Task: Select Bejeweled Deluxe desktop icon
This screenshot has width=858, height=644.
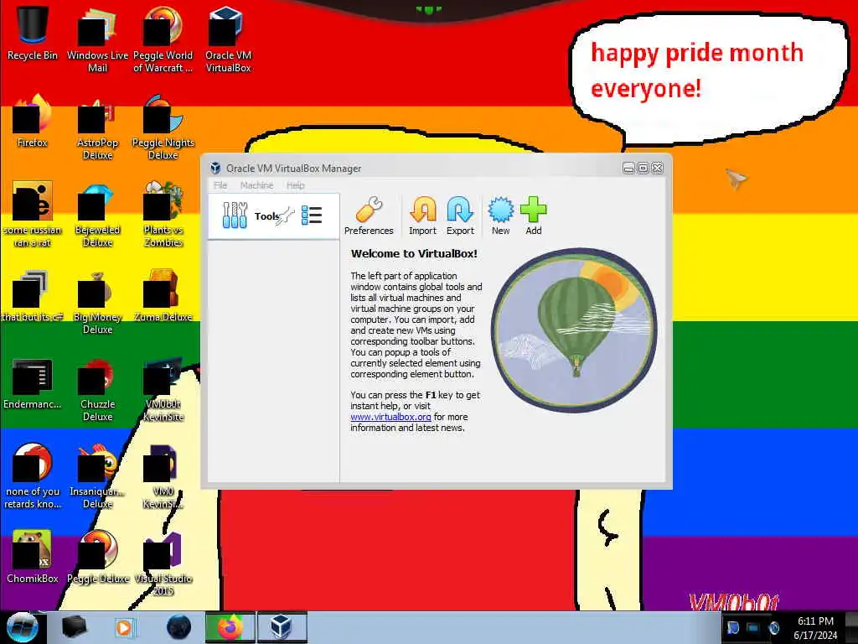Action: coord(97,215)
